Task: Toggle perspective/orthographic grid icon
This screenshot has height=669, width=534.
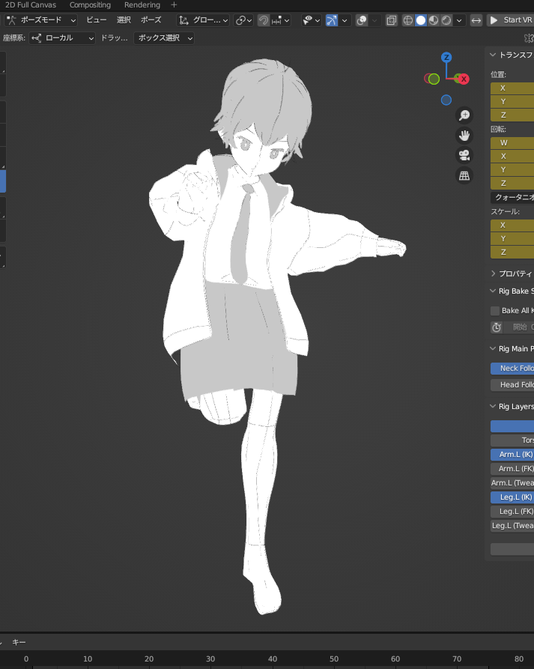Action: 464,175
